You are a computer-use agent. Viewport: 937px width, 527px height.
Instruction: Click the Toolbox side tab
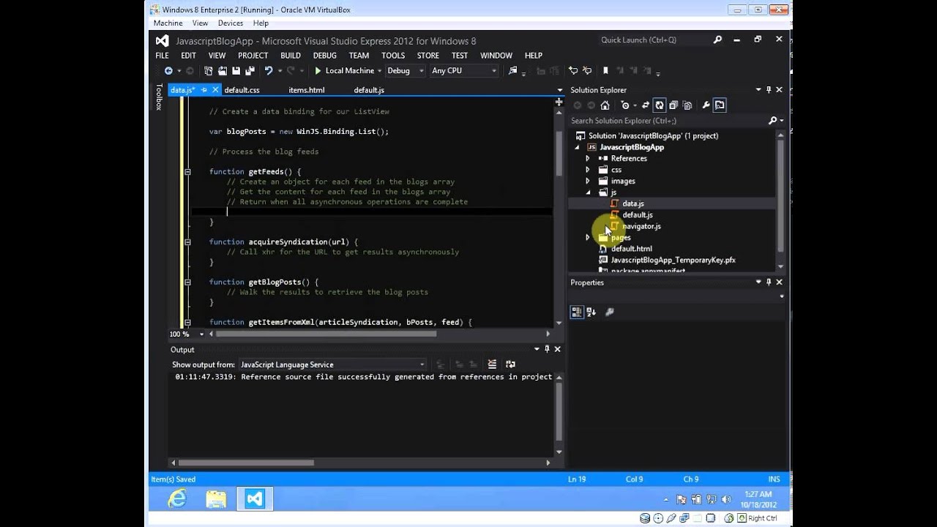[159, 97]
